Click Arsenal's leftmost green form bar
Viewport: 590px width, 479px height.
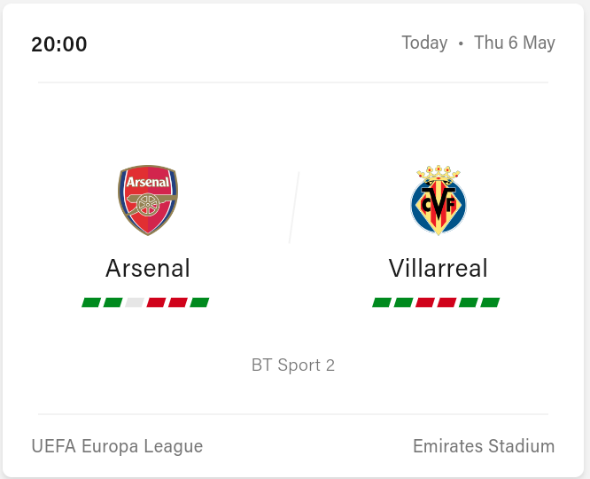click(x=91, y=302)
